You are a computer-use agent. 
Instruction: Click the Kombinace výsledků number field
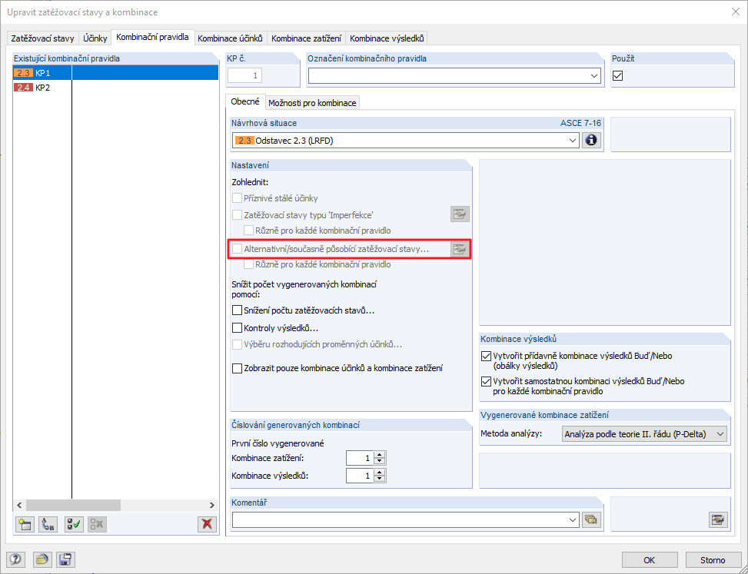361,476
